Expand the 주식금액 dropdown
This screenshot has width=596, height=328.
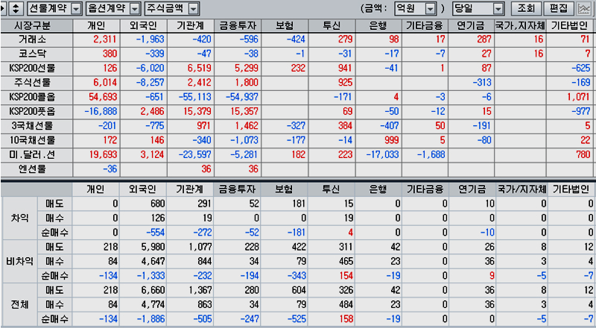[x=193, y=9]
